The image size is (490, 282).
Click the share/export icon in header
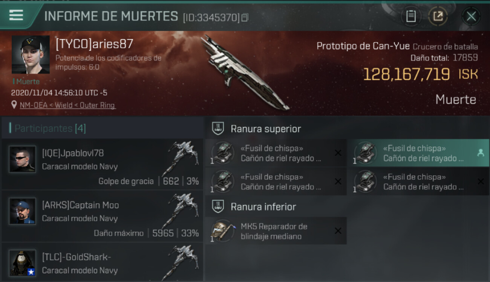(x=438, y=16)
